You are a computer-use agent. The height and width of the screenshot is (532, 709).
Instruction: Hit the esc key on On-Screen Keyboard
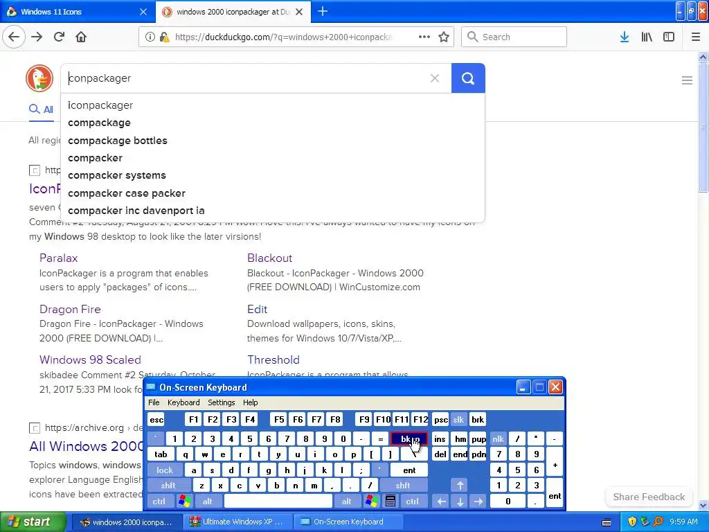pyautogui.click(x=156, y=419)
